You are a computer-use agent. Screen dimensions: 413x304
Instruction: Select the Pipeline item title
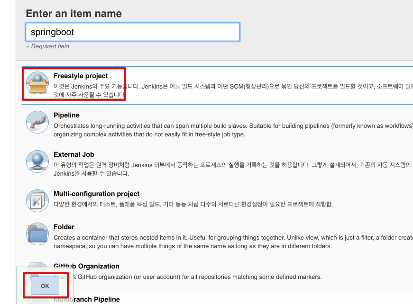(x=66, y=115)
